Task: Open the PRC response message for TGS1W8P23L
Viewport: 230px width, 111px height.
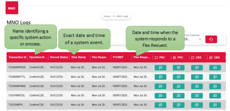Action: click(179, 96)
